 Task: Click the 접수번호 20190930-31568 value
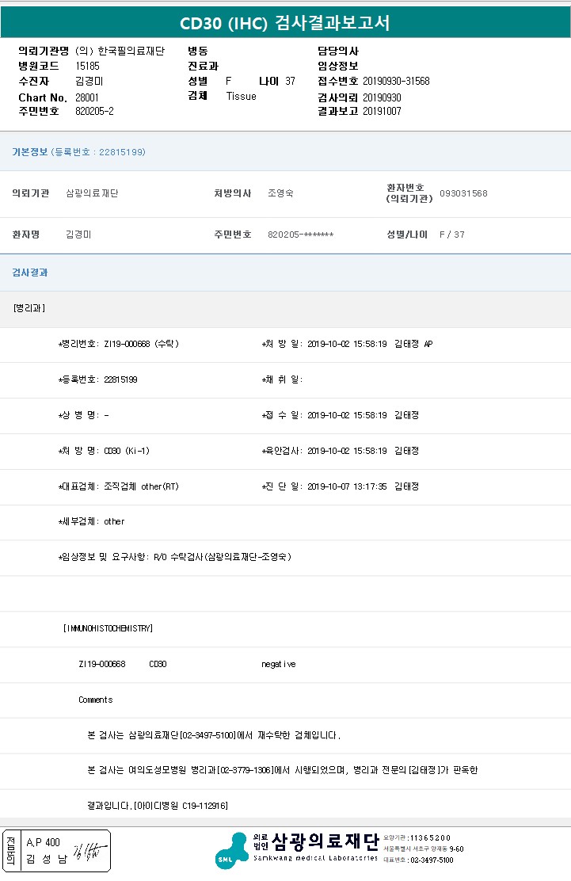click(x=396, y=82)
